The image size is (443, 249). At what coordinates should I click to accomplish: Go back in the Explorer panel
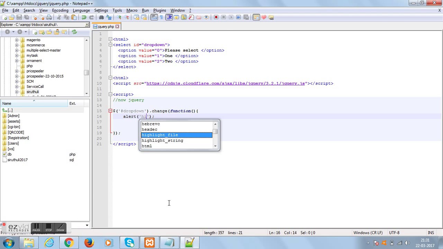pyautogui.click(x=7, y=32)
